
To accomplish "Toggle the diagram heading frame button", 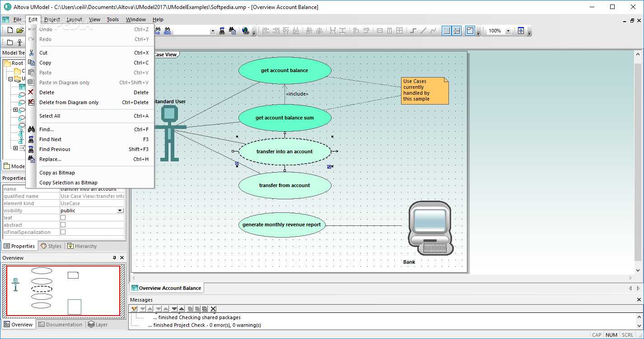I will 470,31.
